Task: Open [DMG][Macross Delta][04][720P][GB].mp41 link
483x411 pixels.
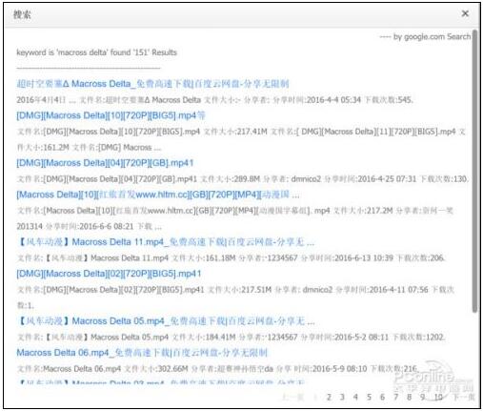Action: (105, 163)
